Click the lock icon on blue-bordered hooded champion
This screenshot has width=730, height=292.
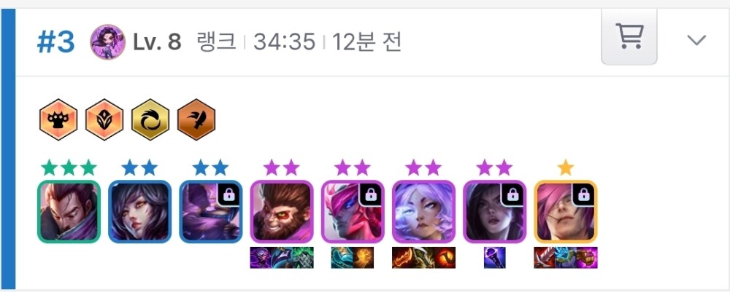coord(228,195)
